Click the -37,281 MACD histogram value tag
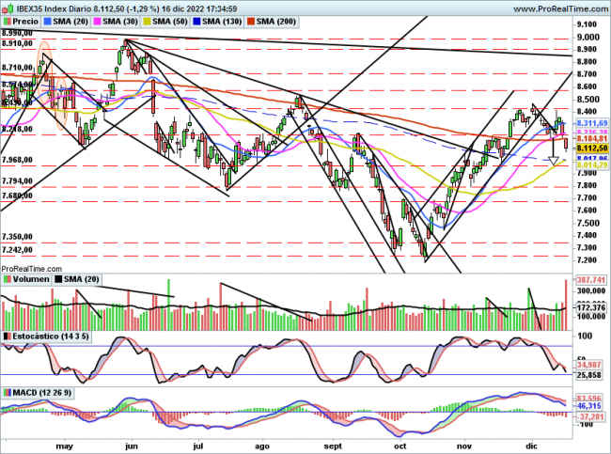Viewport: 611px width, 454px height. pos(590,416)
